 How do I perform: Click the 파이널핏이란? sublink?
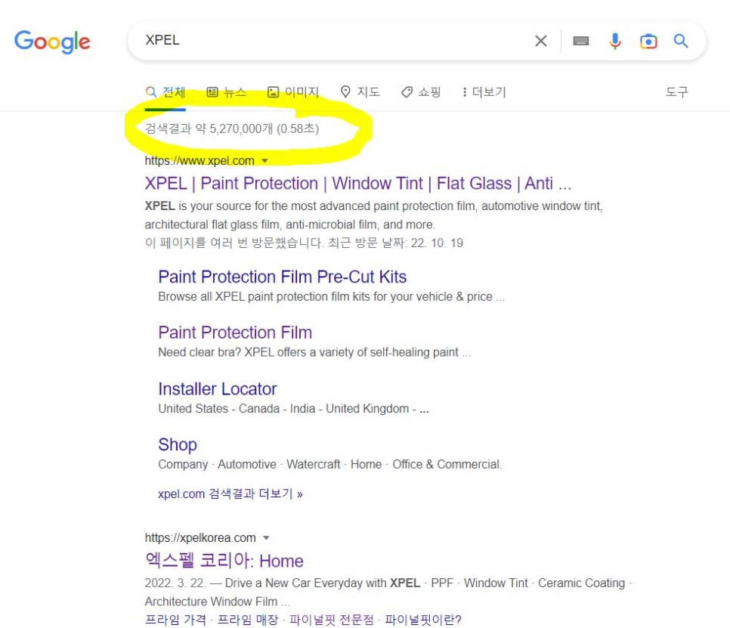(x=422, y=620)
